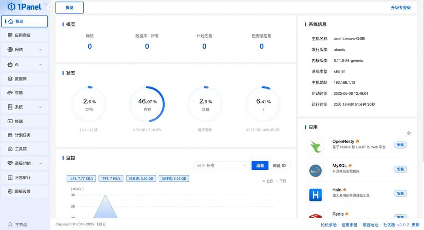424x230 pixels.
Task: Click the MySQL app logo
Action: 315,171
